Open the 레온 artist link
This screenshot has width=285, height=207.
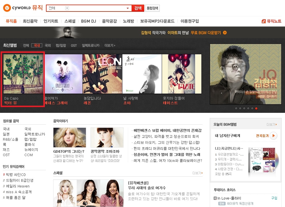tap(87, 103)
